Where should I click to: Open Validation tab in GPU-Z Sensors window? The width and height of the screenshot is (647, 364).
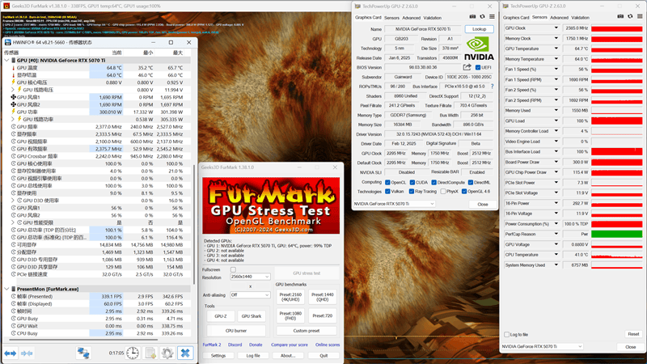pos(580,17)
